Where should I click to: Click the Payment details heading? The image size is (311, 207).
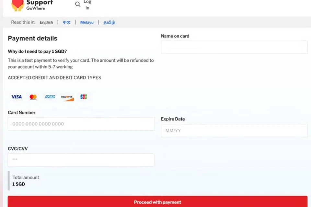click(x=32, y=38)
